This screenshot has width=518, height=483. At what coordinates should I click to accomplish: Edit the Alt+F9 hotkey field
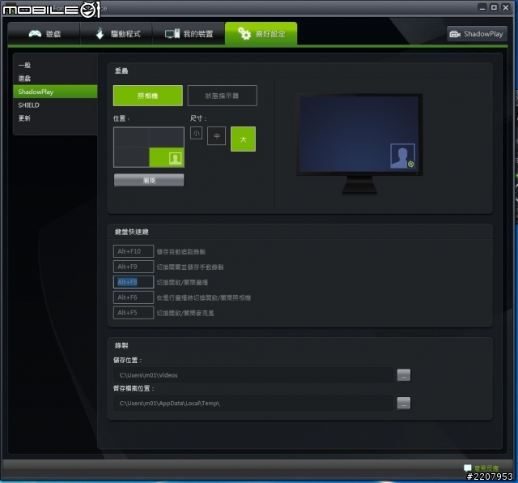click(x=134, y=267)
